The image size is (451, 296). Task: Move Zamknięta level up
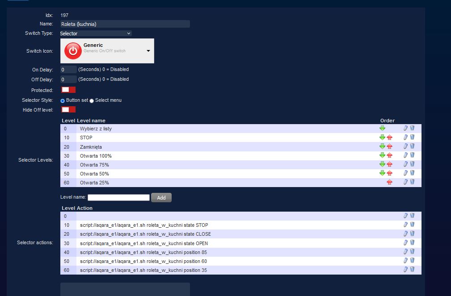(389, 146)
